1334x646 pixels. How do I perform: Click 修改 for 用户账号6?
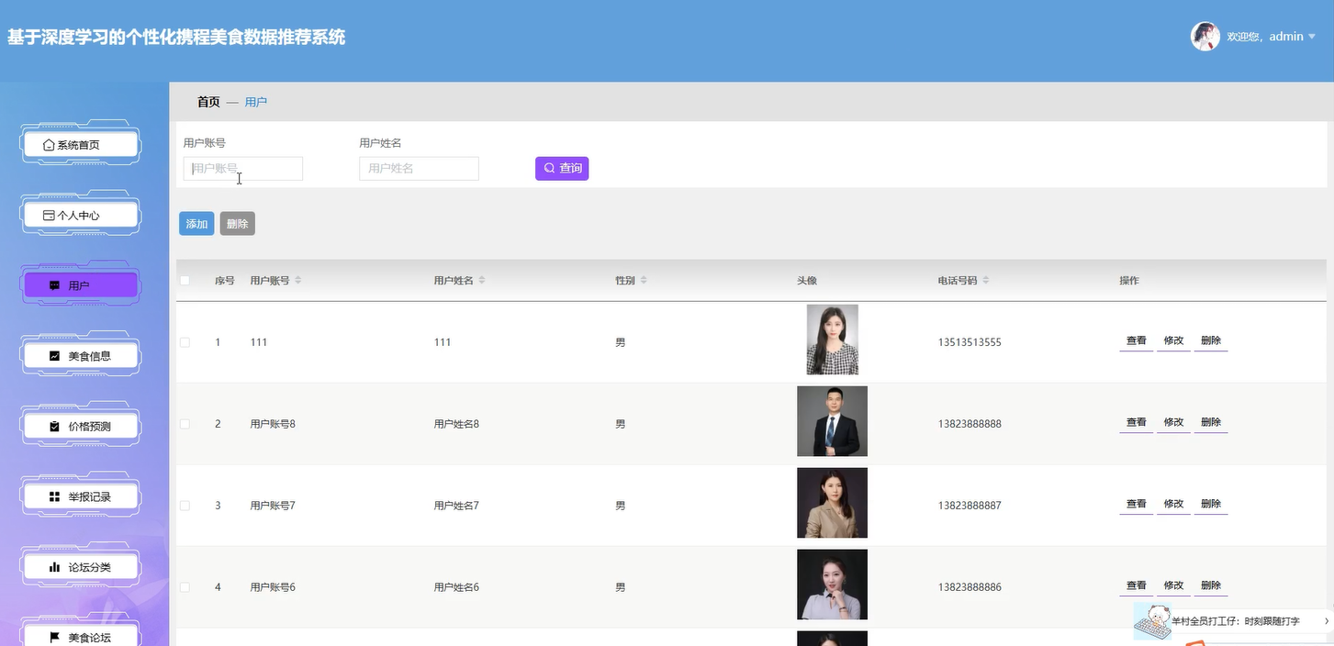tap(1173, 586)
